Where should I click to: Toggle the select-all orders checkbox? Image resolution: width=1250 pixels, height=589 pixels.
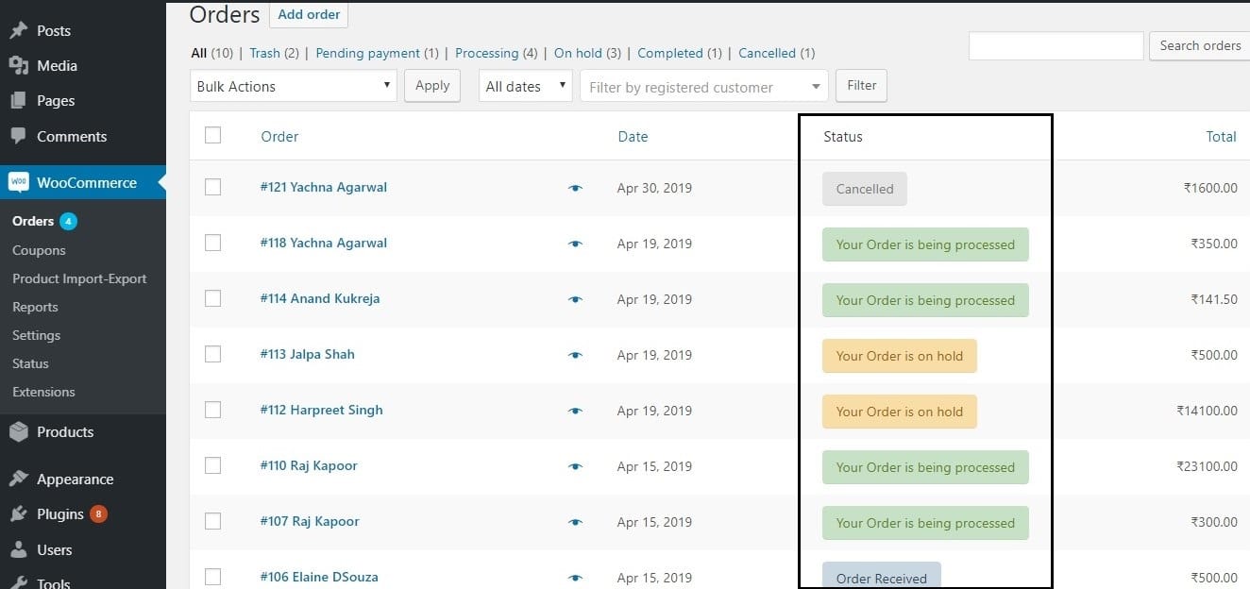(x=212, y=136)
